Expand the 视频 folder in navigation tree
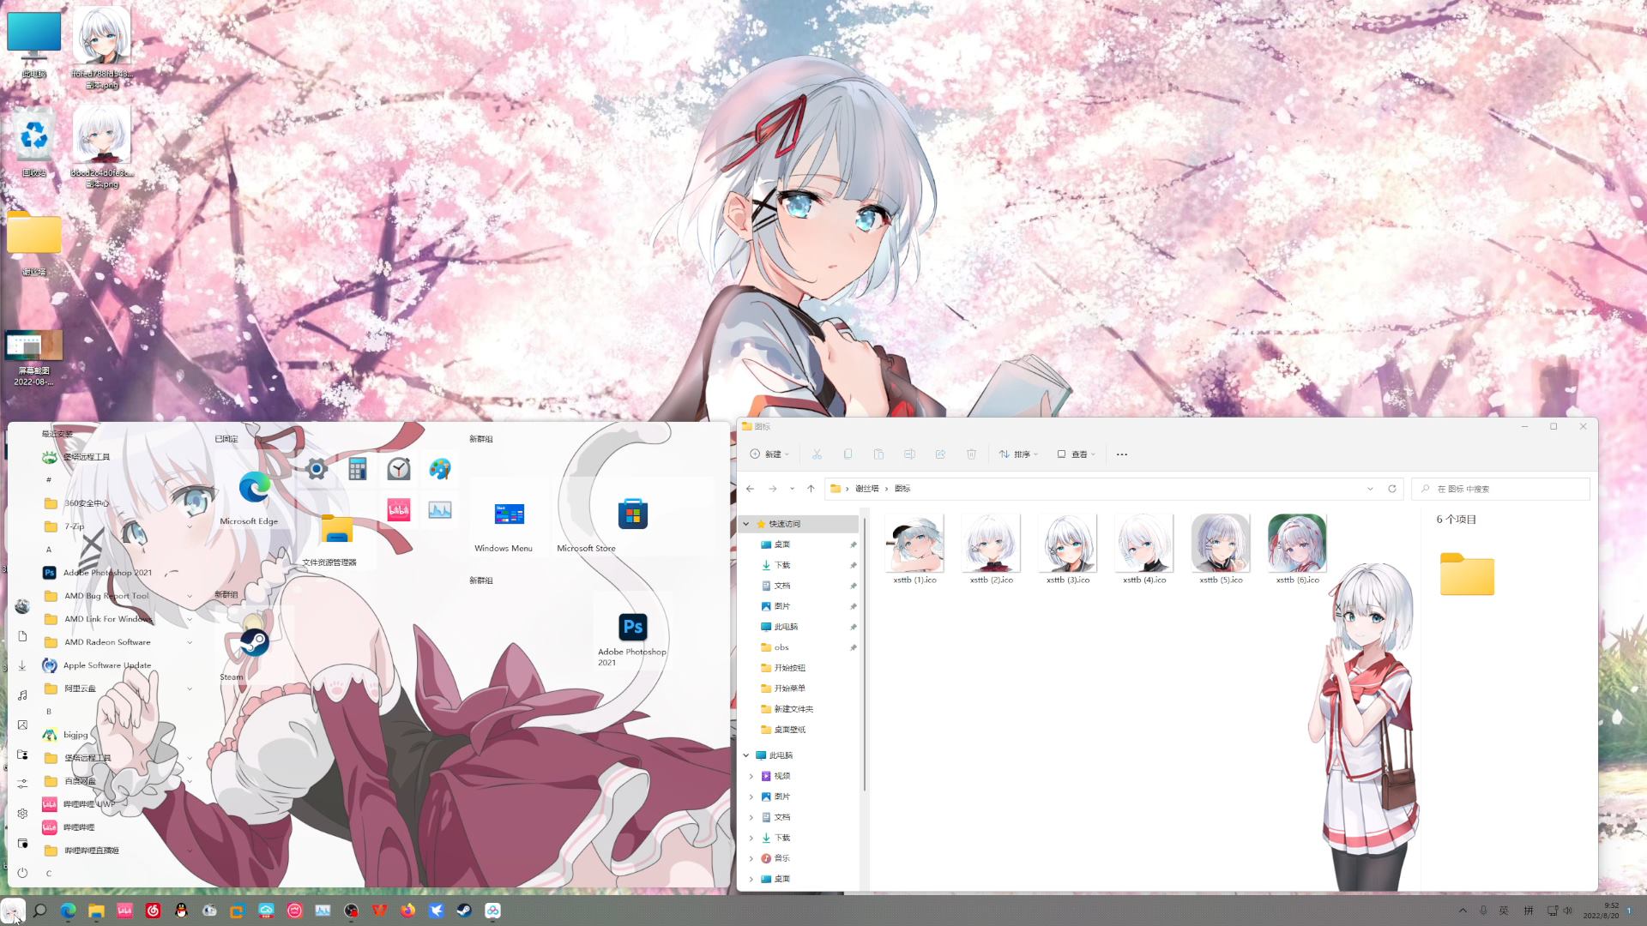The image size is (1647, 926). tap(751, 776)
